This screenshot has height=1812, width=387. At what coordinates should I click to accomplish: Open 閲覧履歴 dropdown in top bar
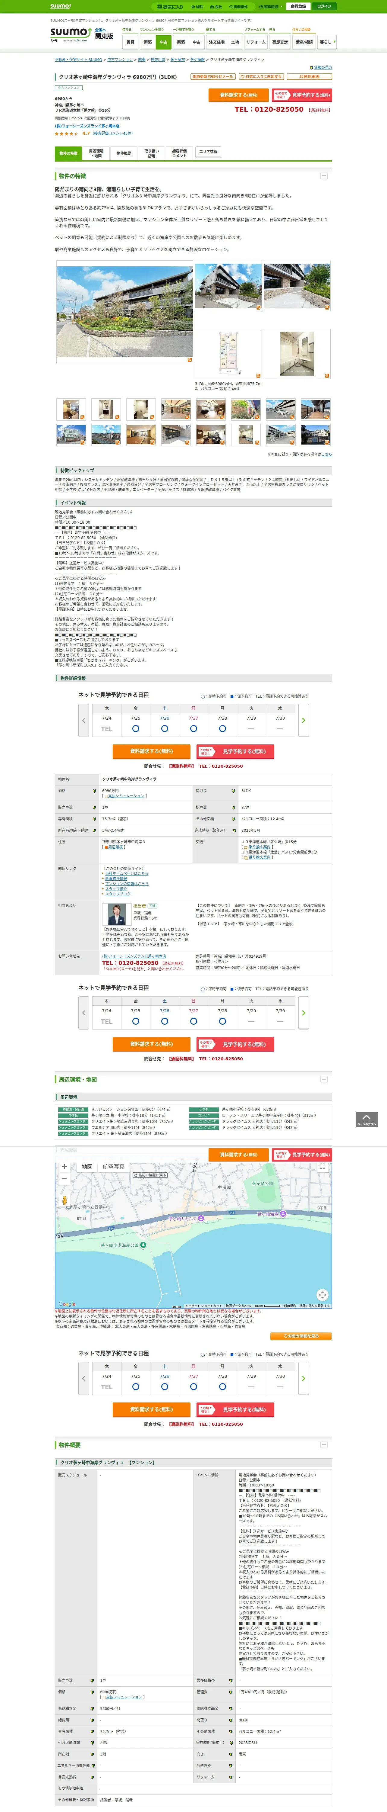point(270,6)
